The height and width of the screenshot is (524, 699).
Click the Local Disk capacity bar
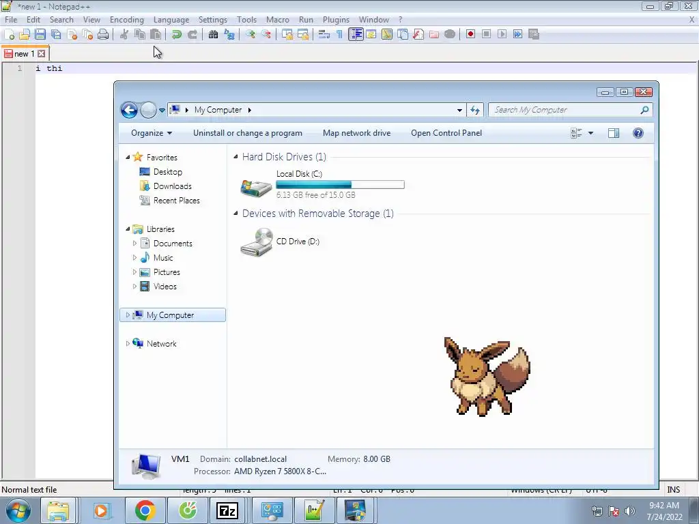pos(340,184)
